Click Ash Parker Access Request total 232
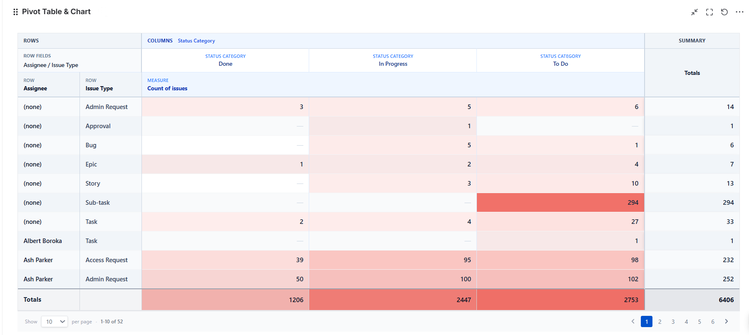749x335 pixels. pos(692,260)
